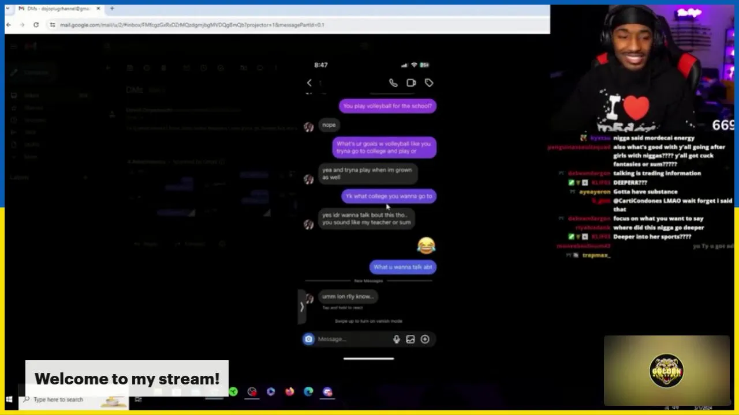
Task: Open Task View on the taskbar
Action: click(138, 399)
